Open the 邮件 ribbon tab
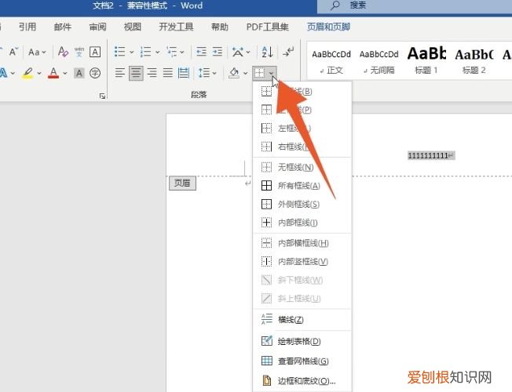 (63, 27)
